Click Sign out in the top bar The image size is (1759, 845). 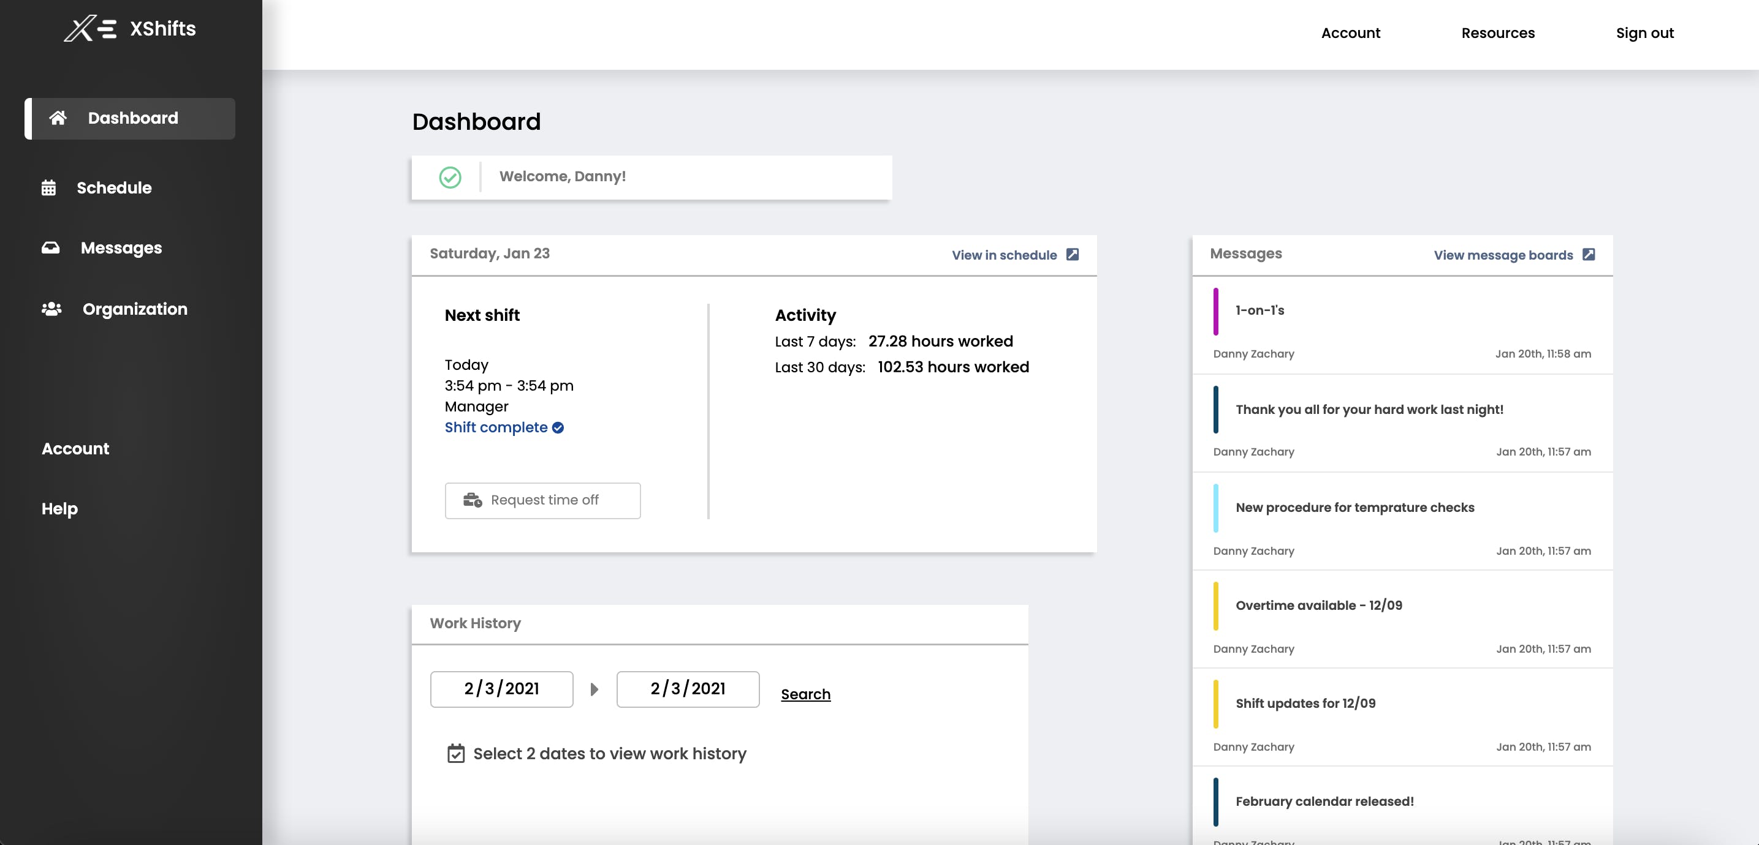tap(1644, 32)
